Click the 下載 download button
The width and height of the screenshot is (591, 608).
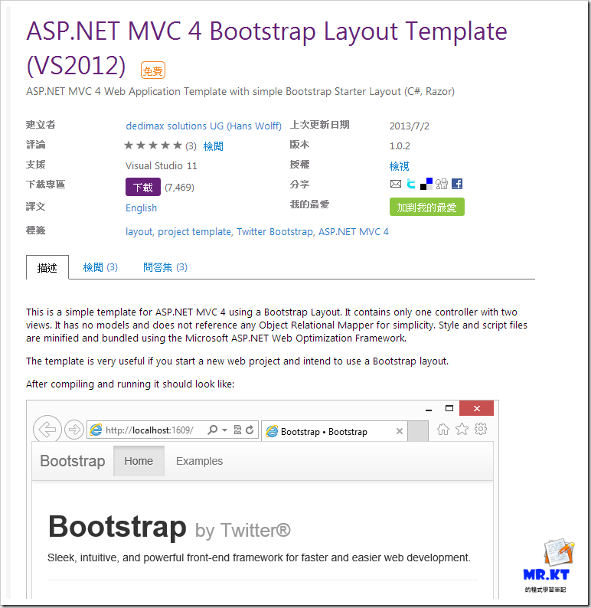143,187
